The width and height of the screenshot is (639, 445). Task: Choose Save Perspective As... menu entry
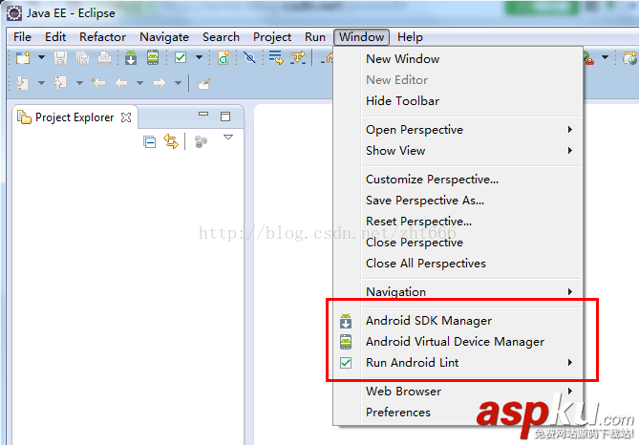point(458,201)
